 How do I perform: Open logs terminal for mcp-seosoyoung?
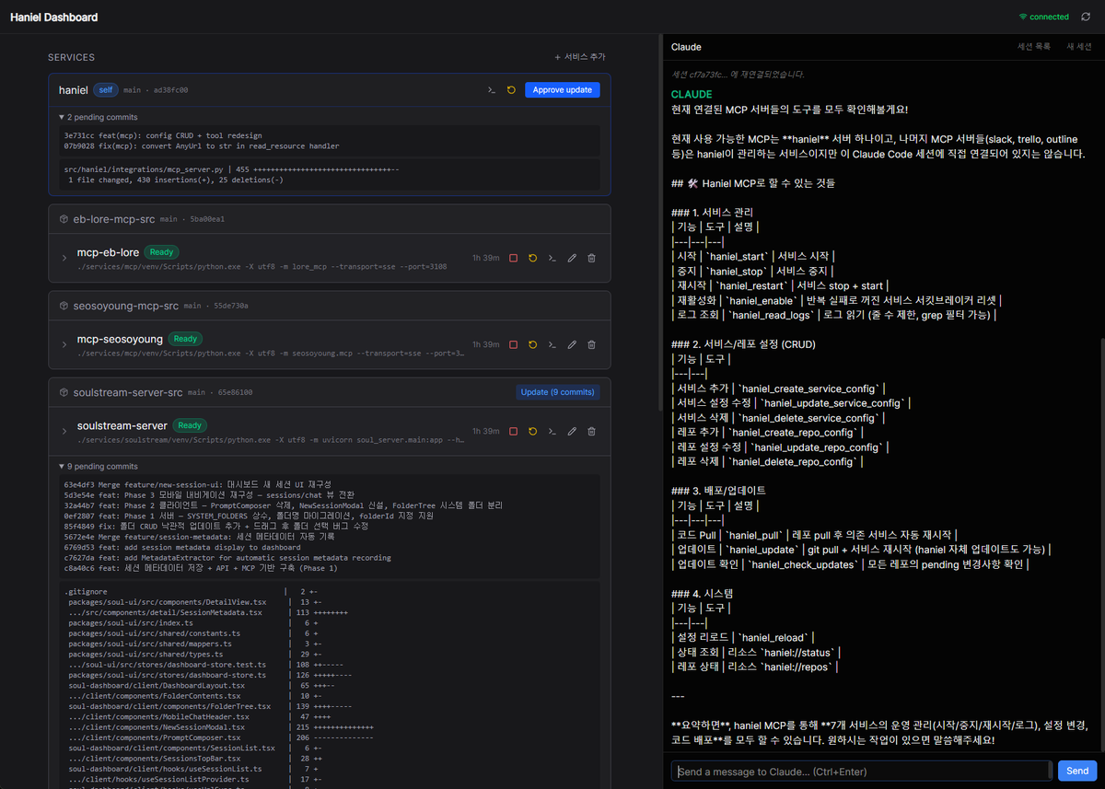552,344
